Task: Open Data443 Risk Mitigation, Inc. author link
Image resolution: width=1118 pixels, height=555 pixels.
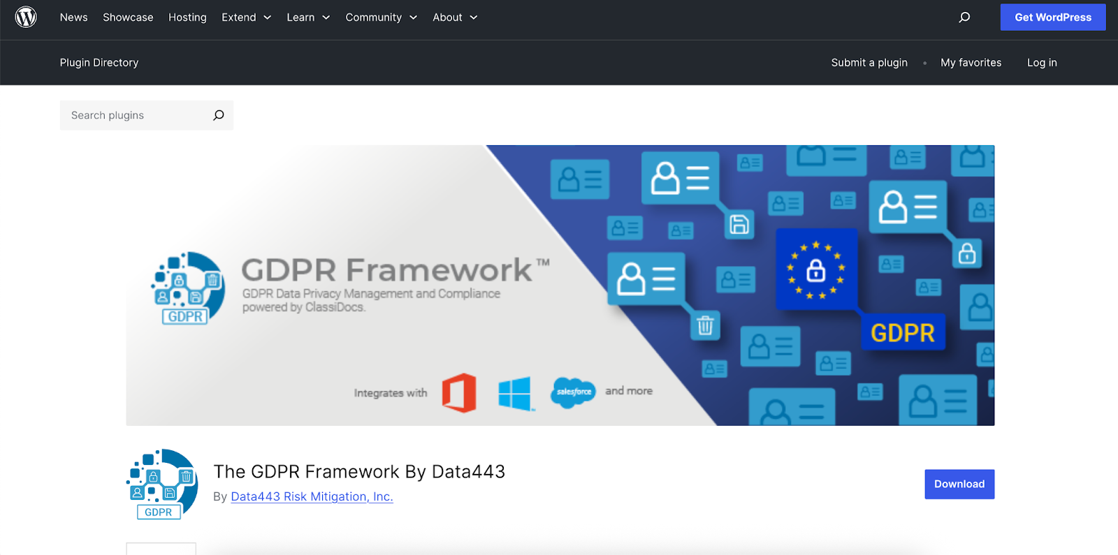Action: pyautogui.click(x=312, y=496)
